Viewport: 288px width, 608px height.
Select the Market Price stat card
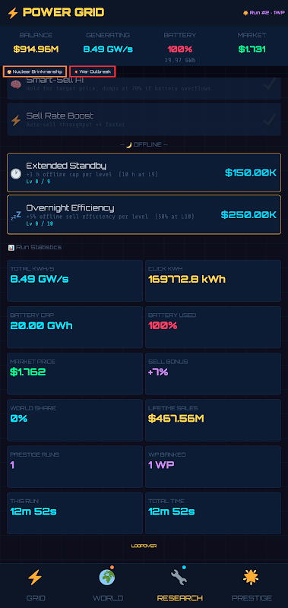pos(74,374)
